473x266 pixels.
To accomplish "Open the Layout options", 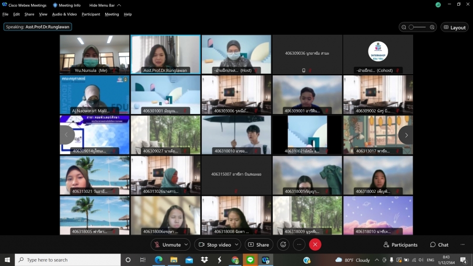I will coord(455,27).
